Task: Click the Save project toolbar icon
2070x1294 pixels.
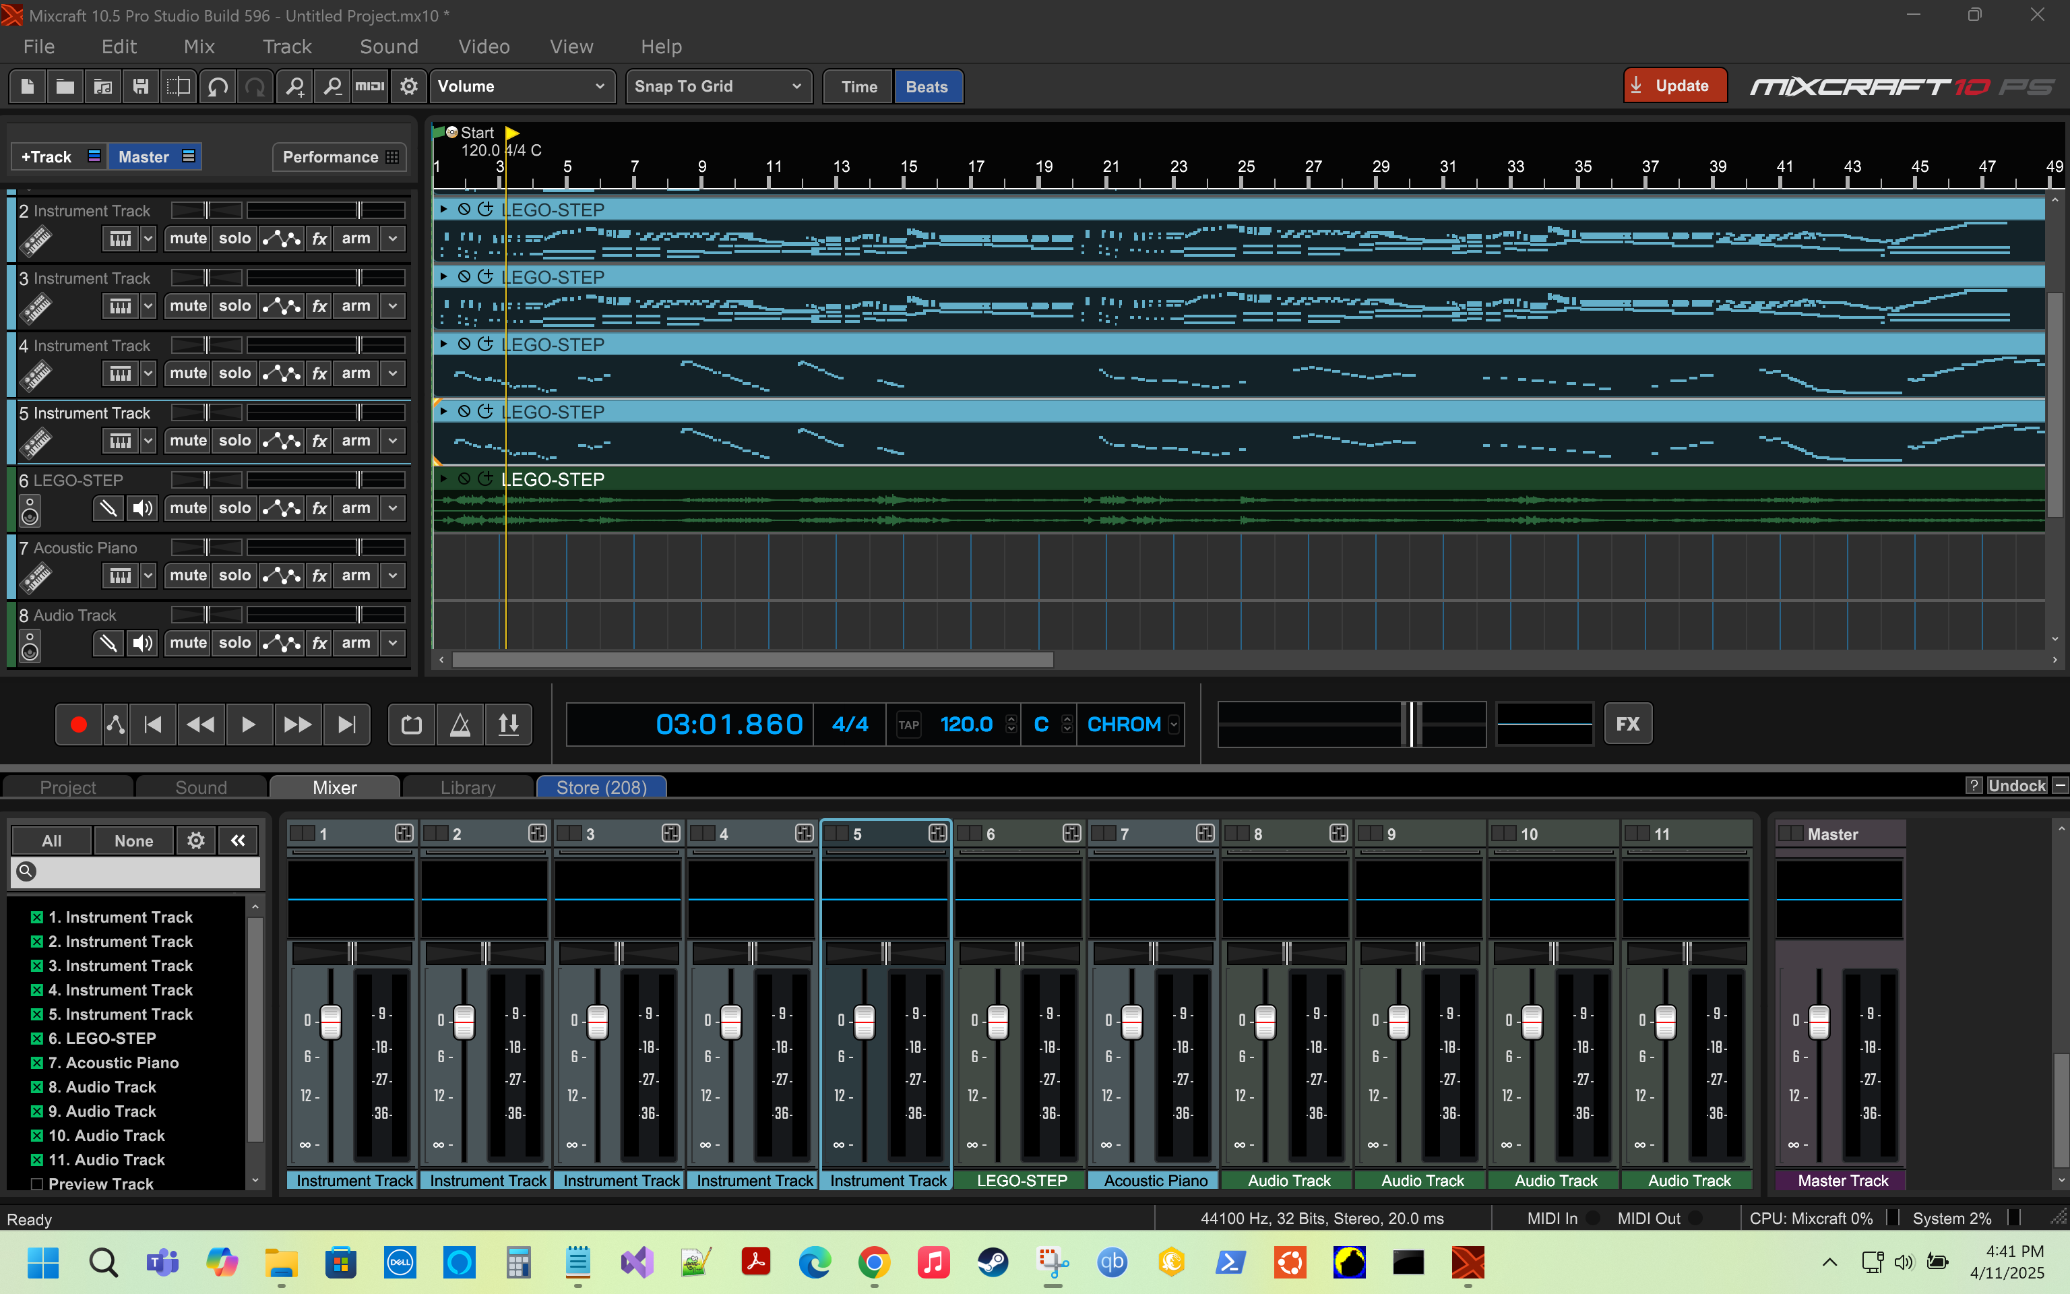Action: point(140,86)
